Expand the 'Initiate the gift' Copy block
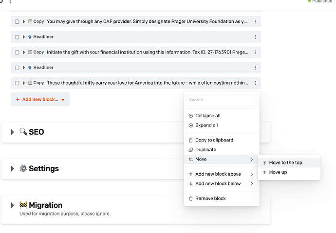This screenshot has height=233, width=336. [24, 52]
